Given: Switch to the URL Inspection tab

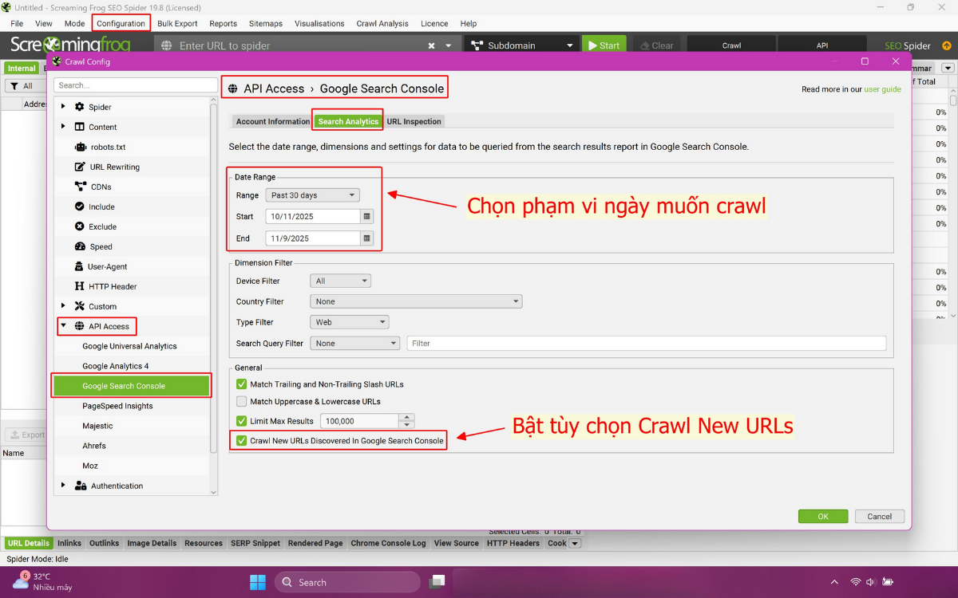Looking at the screenshot, I should 414,121.
